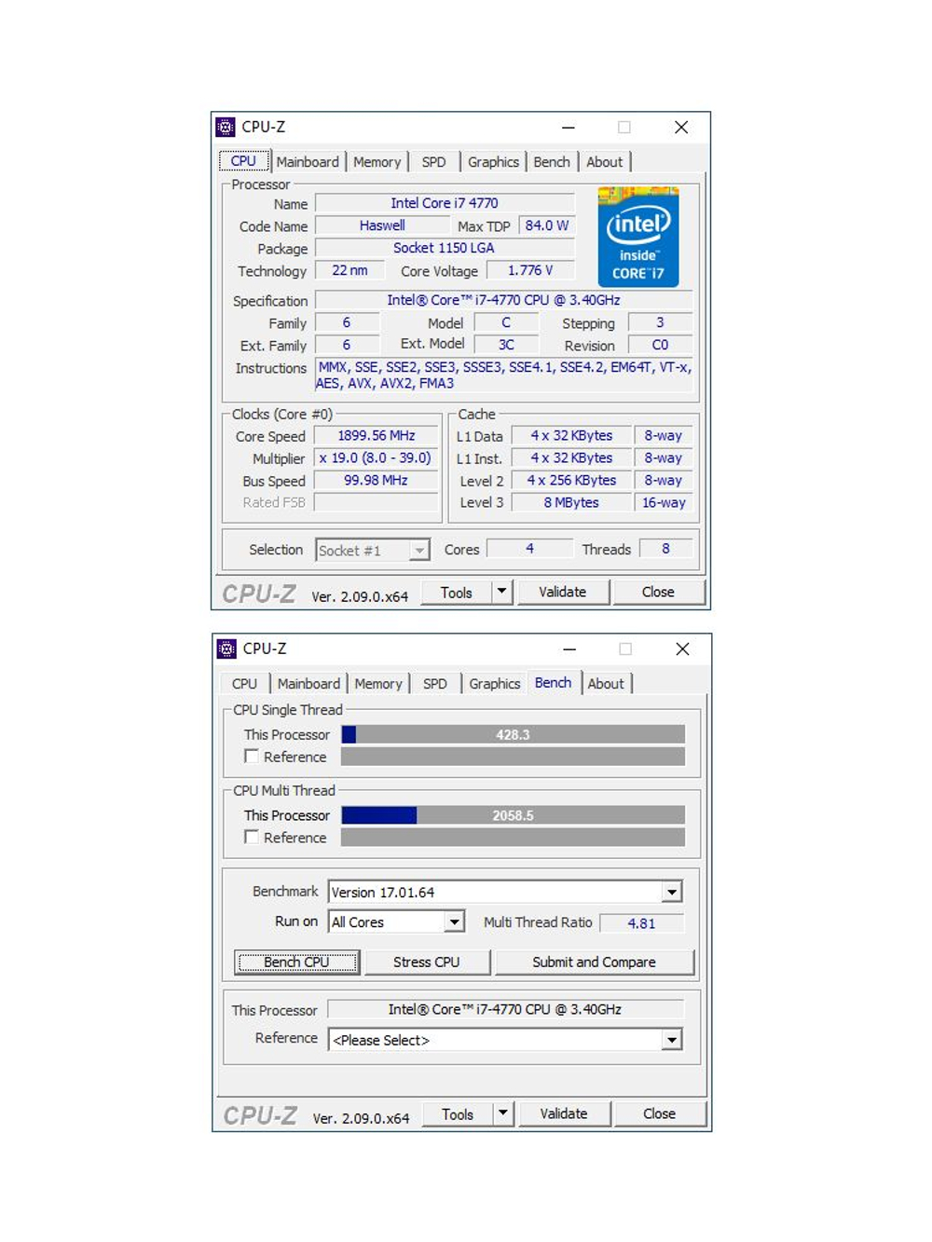Click the Instructions list field
The image size is (932, 1242).
(x=504, y=375)
